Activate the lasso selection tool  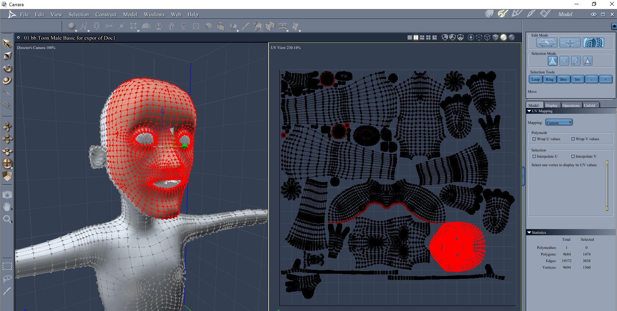coord(7,279)
